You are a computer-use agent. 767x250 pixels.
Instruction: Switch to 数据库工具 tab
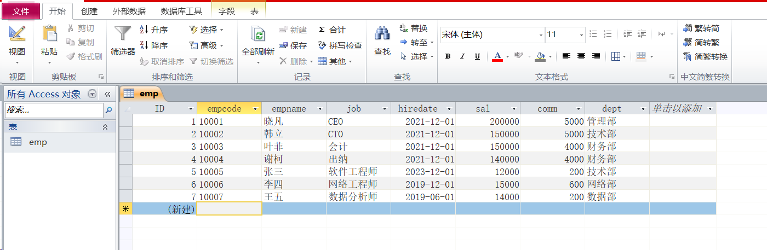click(x=181, y=11)
